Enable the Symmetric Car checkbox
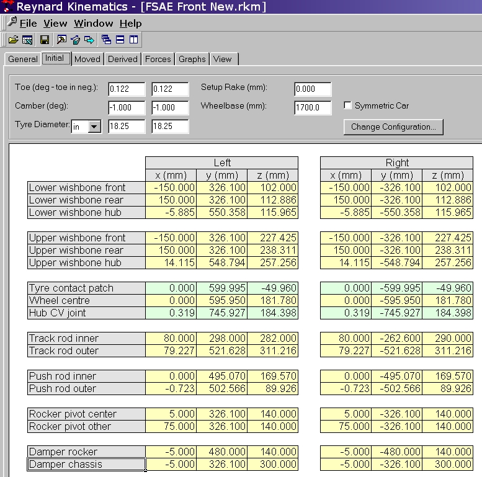Image resolution: width=482 pixels, height=477 pixels. 348,106
